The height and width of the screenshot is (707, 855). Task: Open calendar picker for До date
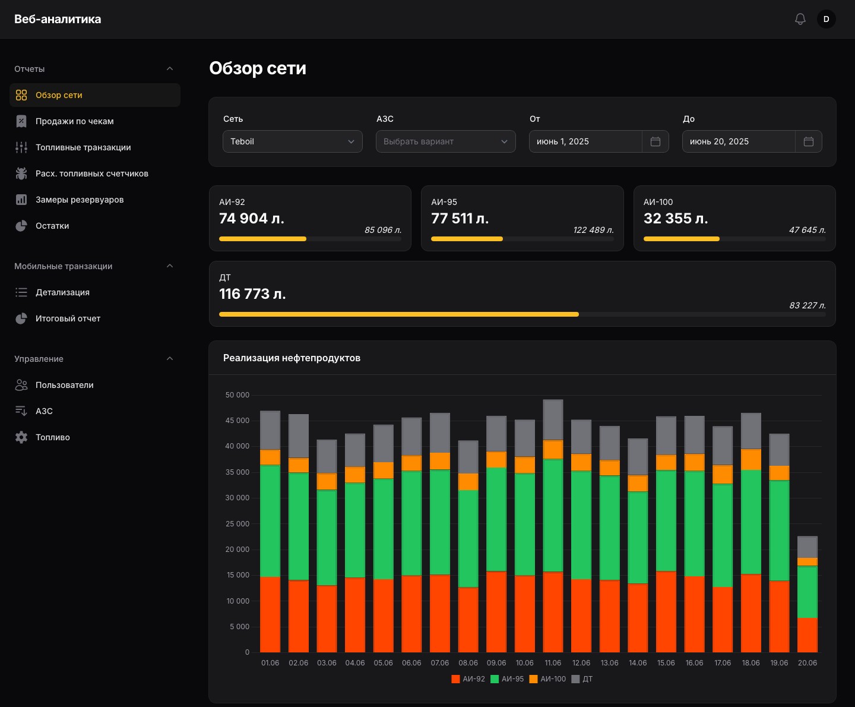tap(809, 141)
